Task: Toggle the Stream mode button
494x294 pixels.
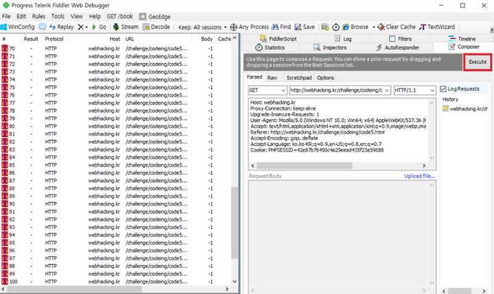Action: click(126, 27)
